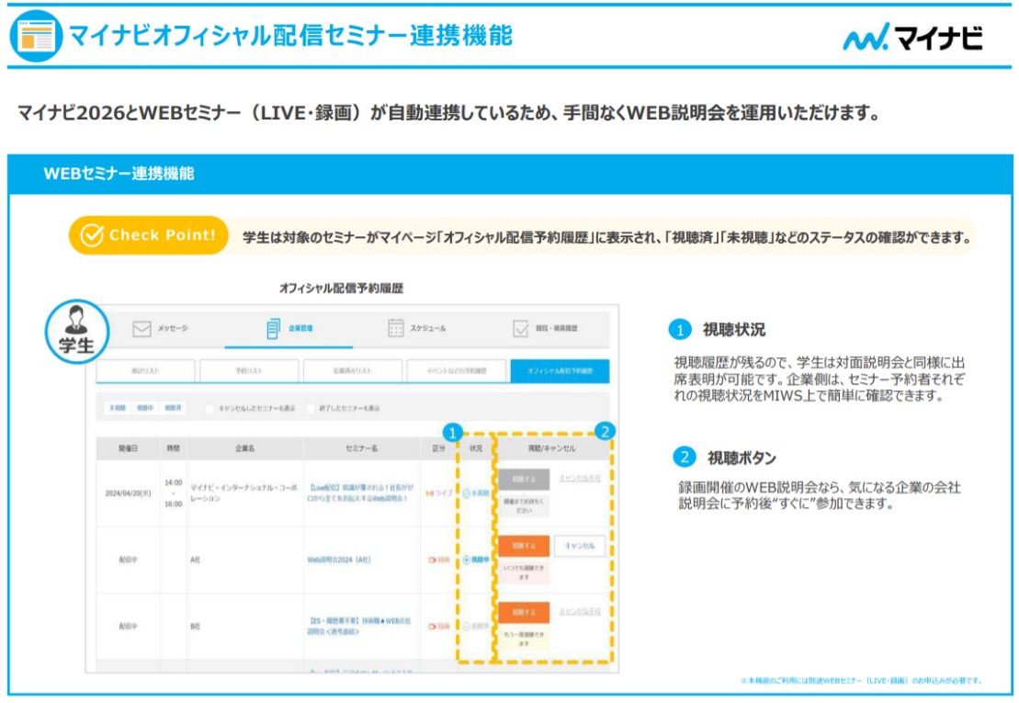The height and width of the screenshot is (703, 1019).
Task: Click the browser window icon in the slide header
Action: tap(37, 36)
